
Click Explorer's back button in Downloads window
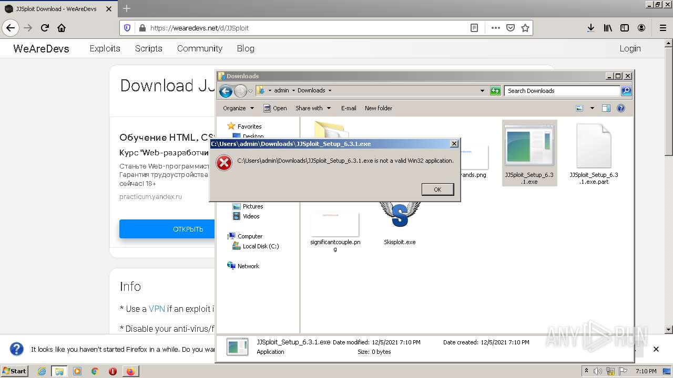tap(226, 91)
